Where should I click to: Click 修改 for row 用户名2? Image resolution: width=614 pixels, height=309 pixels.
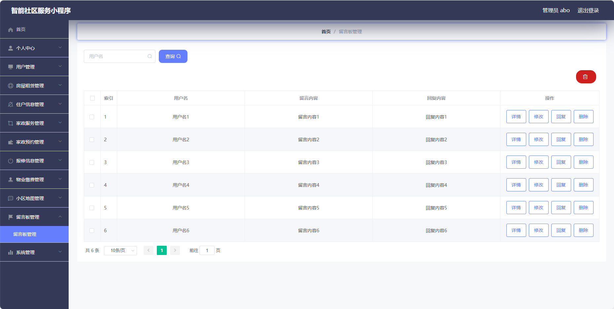[539, 139]
